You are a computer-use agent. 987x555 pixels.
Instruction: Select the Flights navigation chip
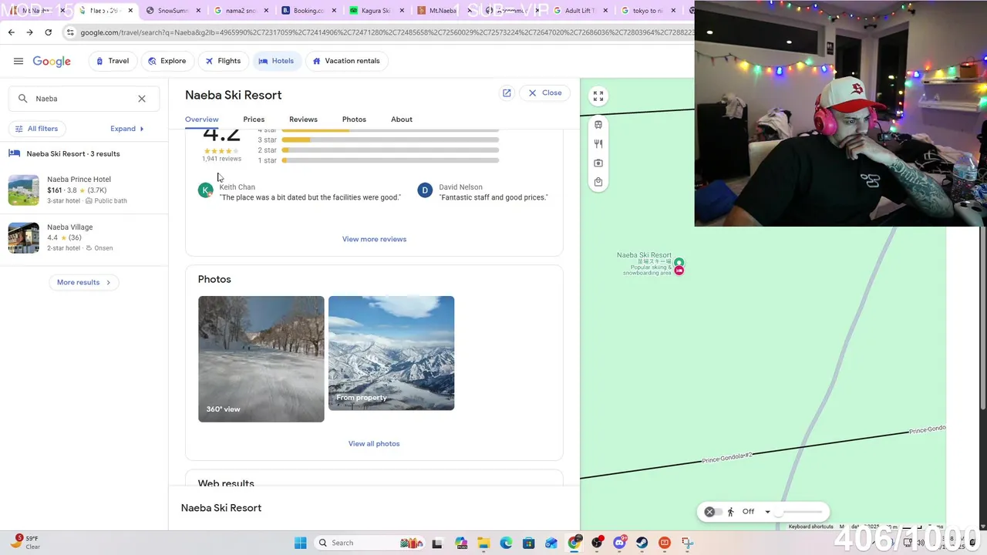(x=223, y=61)
